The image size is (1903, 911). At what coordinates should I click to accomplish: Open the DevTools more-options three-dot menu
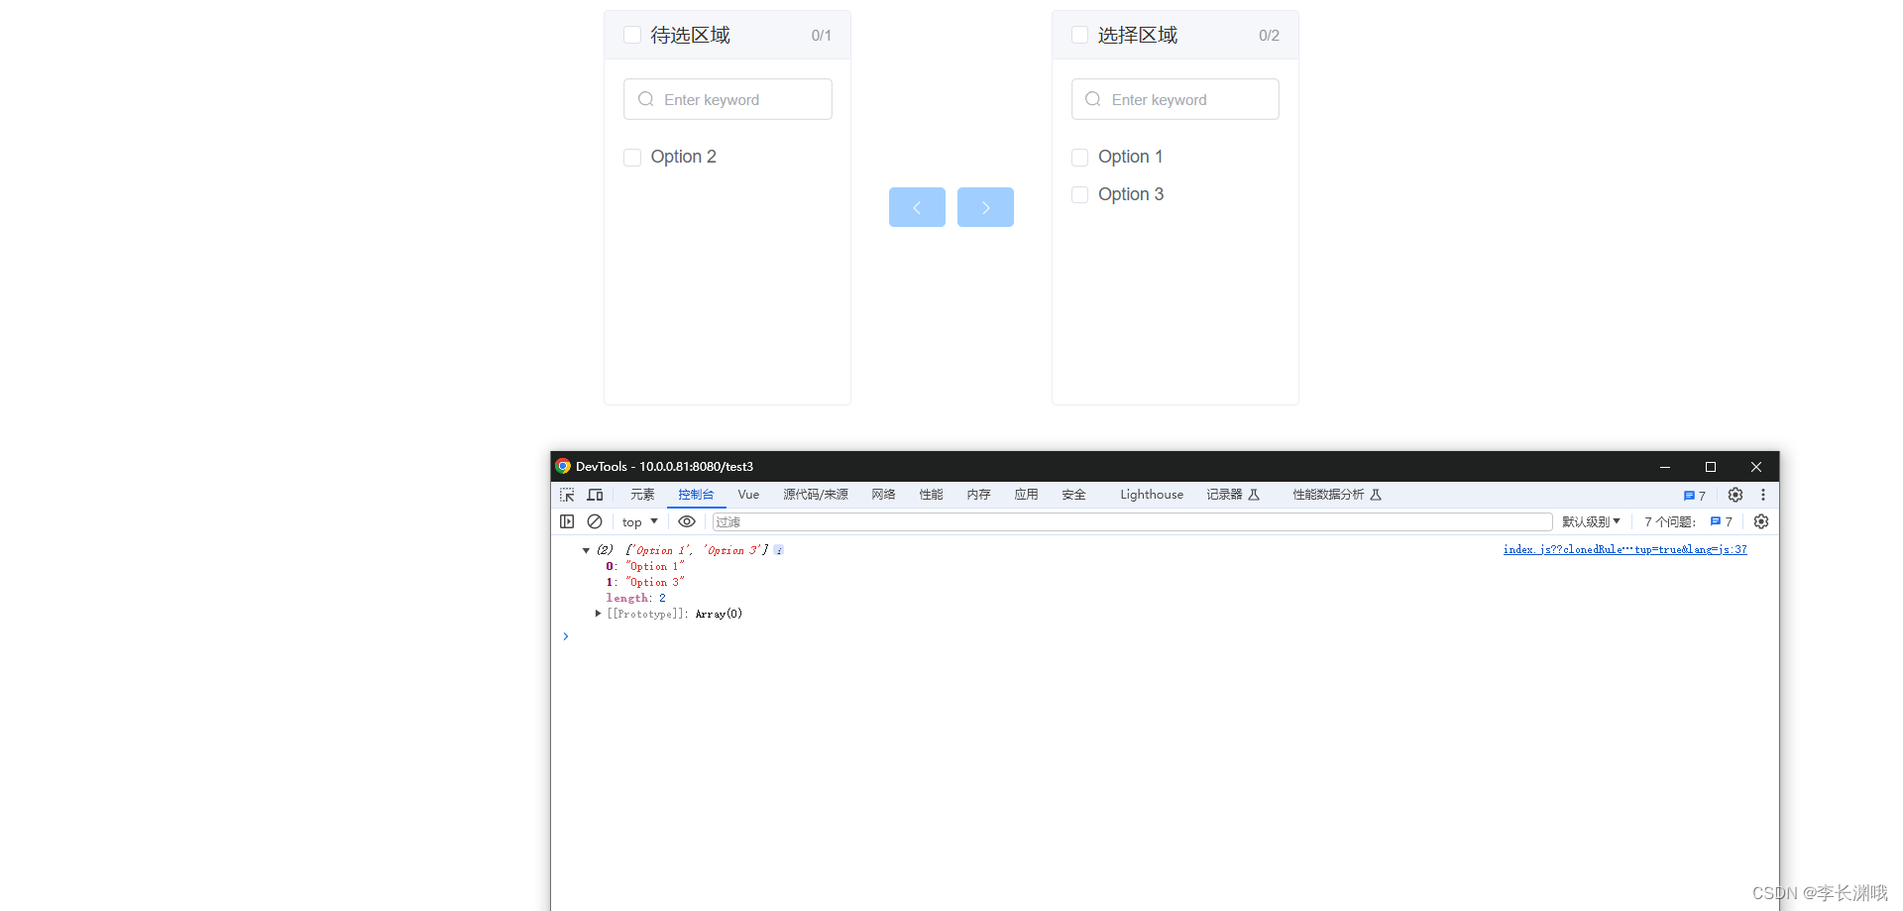1763,495
